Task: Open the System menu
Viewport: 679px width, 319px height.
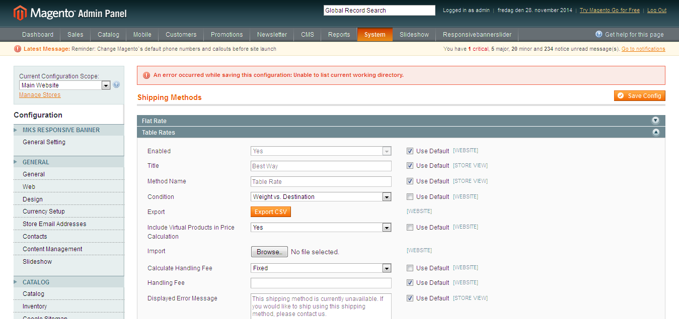Action: click(375, 35)
